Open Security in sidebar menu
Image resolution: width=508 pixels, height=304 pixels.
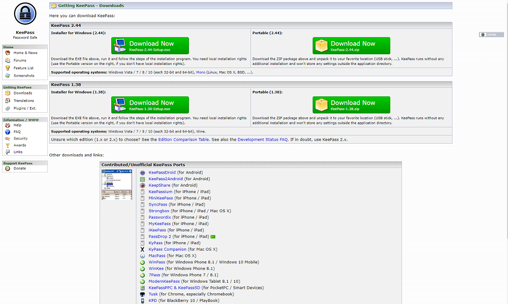(20, 139)
